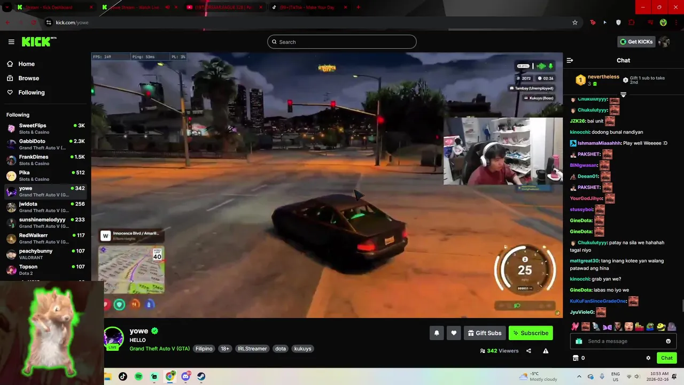Open the emoji picker smiley
The image size is (684, 385).
[668, 341]
